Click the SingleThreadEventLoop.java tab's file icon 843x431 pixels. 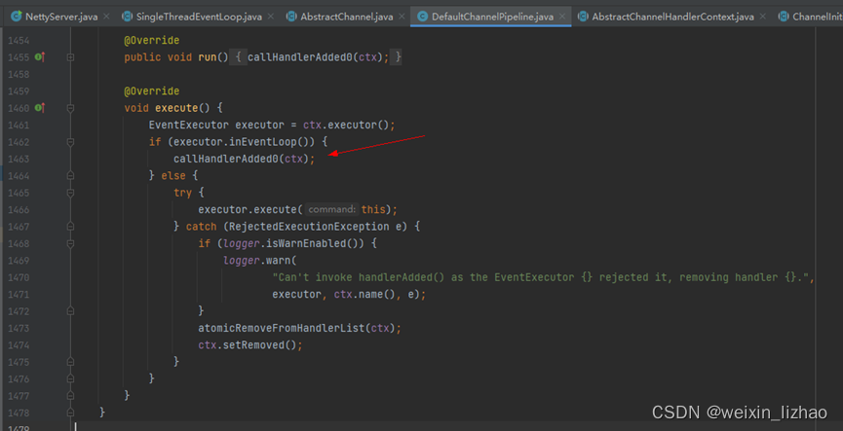128,17
